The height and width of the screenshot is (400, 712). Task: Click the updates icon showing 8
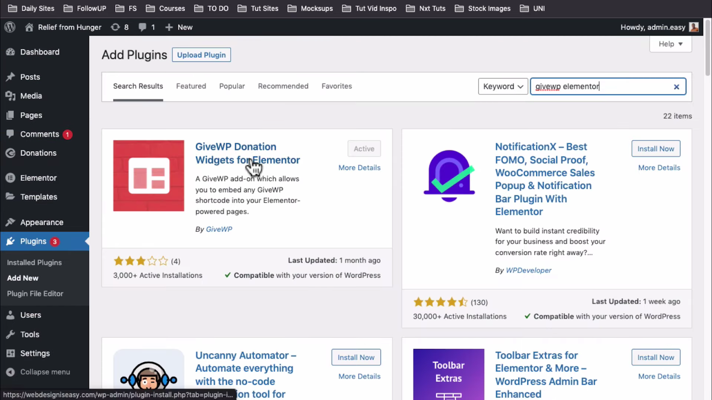[x=115, y=27]
